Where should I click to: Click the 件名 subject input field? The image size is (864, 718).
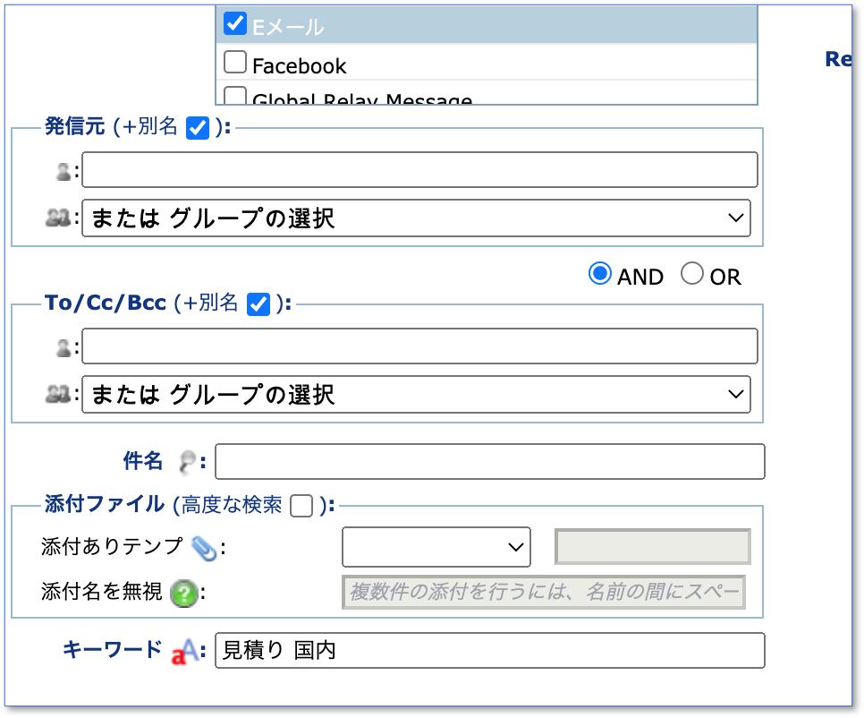pos(490,462)
